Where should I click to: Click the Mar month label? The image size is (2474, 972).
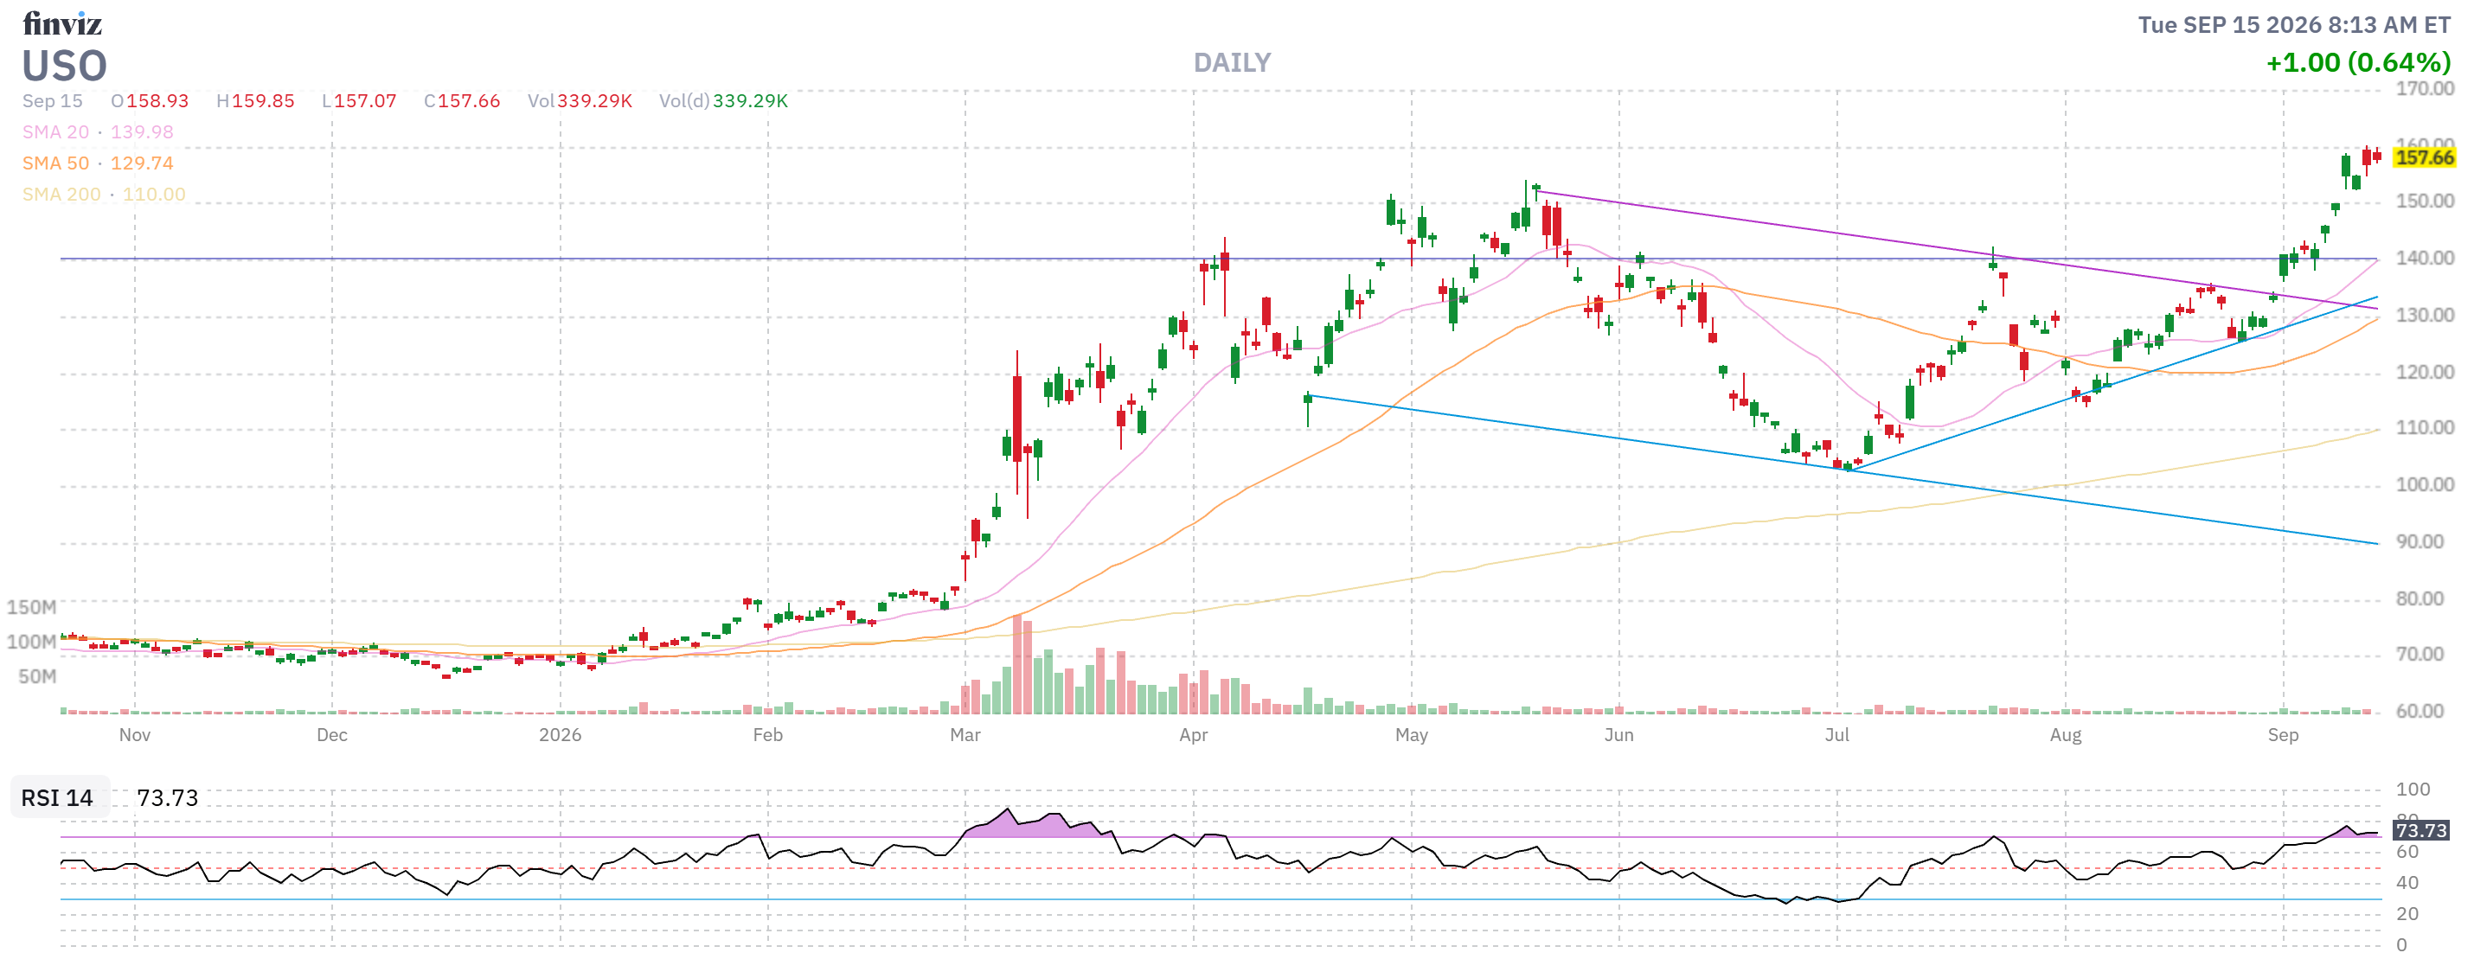click(x=965, y=735)
